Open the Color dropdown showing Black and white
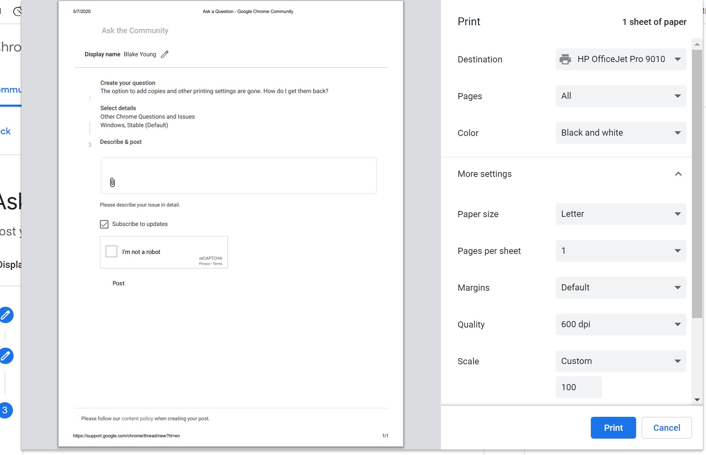This screenshot has height=455, width=706. click(x=621, y=133)
